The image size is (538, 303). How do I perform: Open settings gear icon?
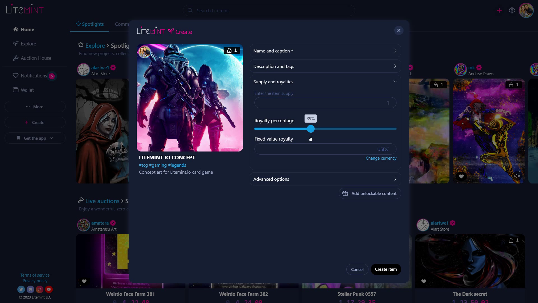pos(512,11)
